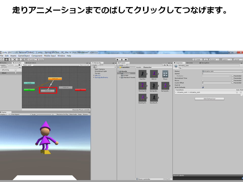Expand the Fast Run asset arrow

147,74
